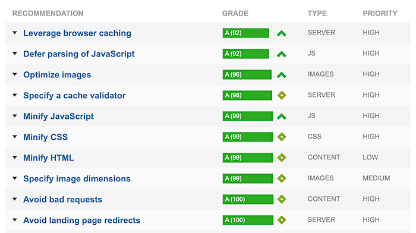Click SERVER type in Specify a cache validator row
416x233 pixels.
coord(322,95)
